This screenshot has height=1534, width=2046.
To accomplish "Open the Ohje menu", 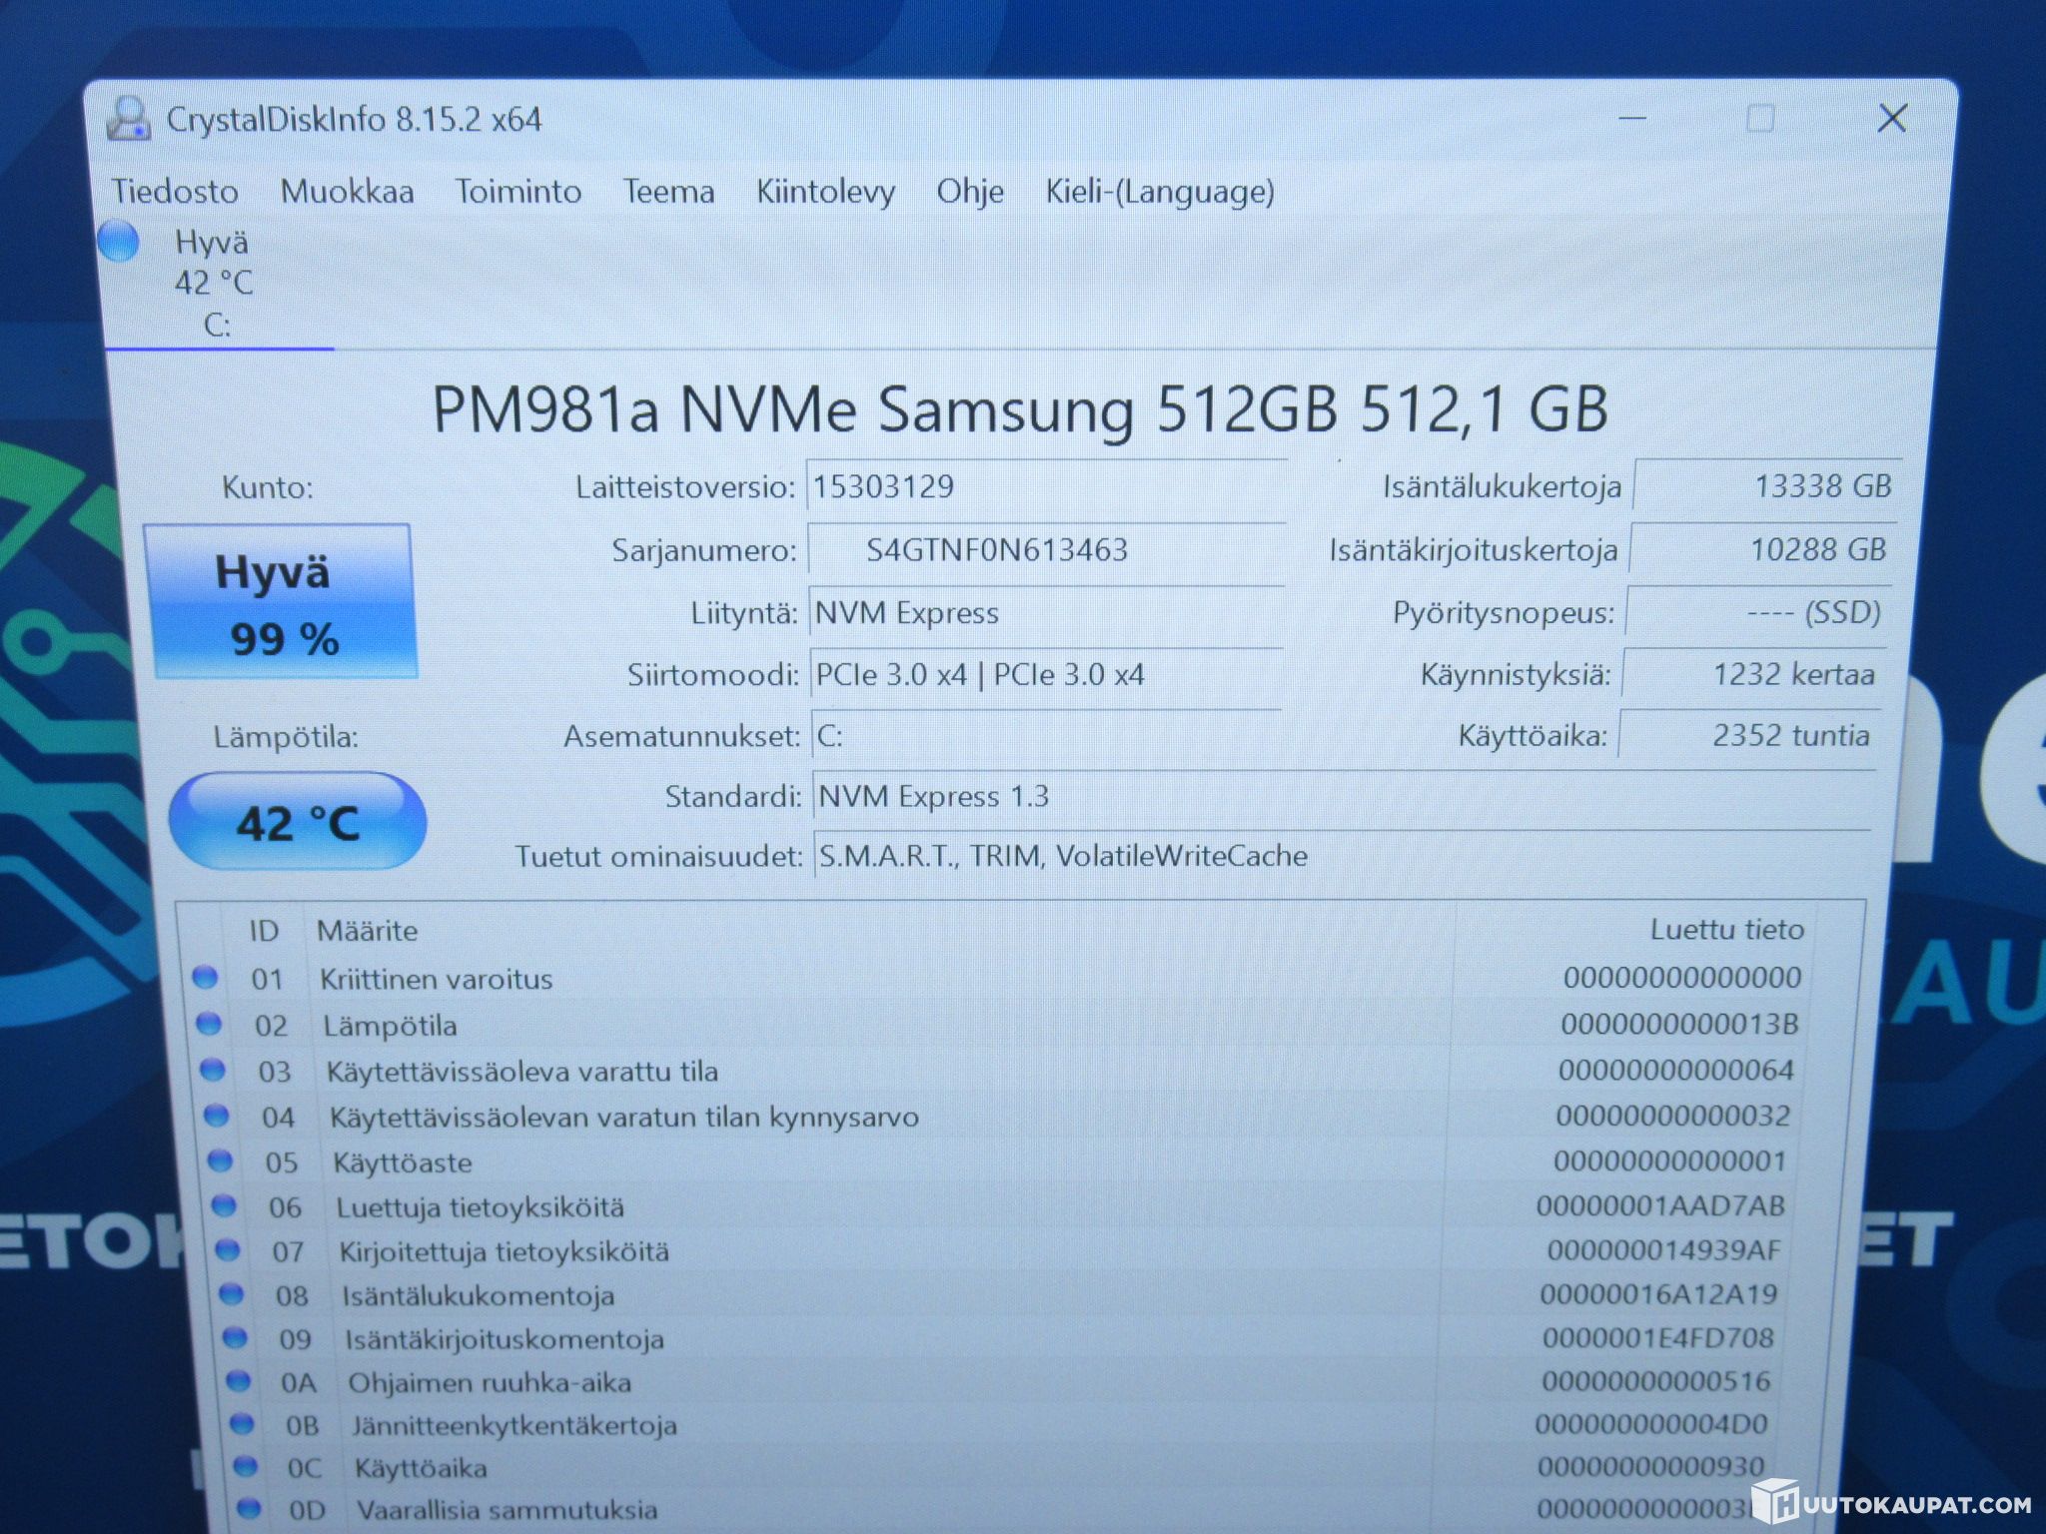I will click(x=969, y=192).
